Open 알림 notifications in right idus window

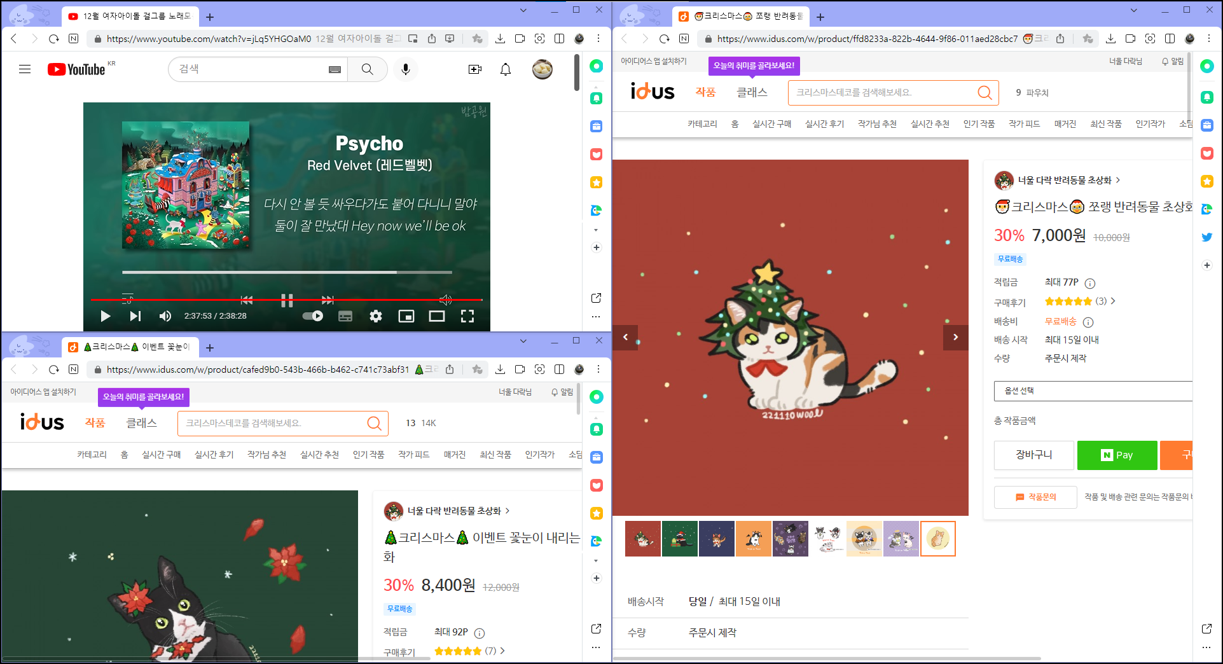[x=1173, y=61]
